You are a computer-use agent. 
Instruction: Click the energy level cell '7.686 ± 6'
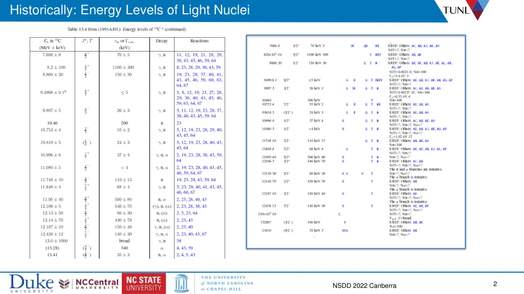52,55
